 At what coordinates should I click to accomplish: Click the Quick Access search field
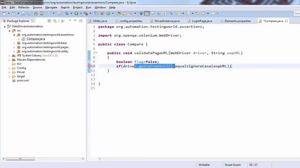tap(297, 14)
